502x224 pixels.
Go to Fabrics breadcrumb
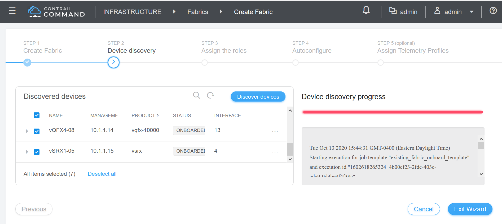[x=197, y=12]
